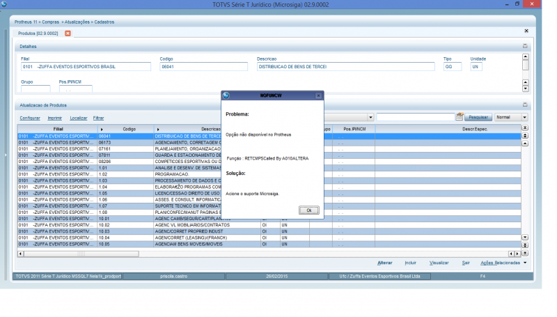Select row with code 06173
This screenshot has width=557, height=317.
pyautogui.click(x=269, y=143)
